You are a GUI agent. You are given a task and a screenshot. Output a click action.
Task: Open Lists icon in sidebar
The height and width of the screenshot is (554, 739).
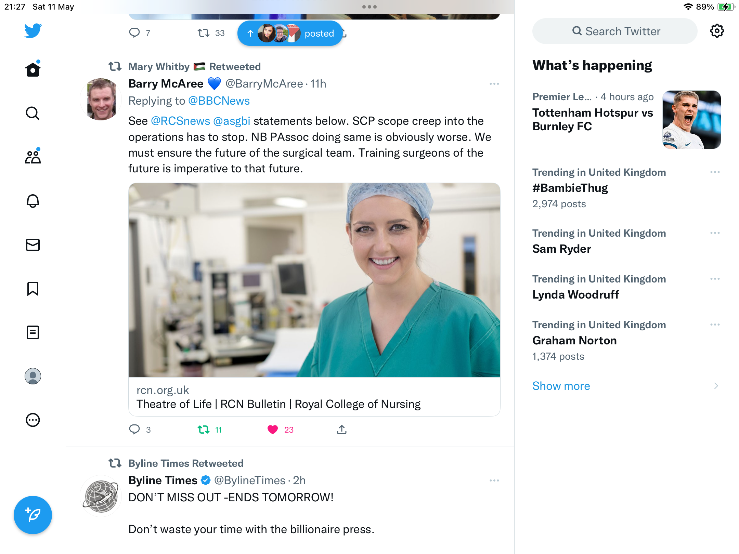tap(33, 332)
